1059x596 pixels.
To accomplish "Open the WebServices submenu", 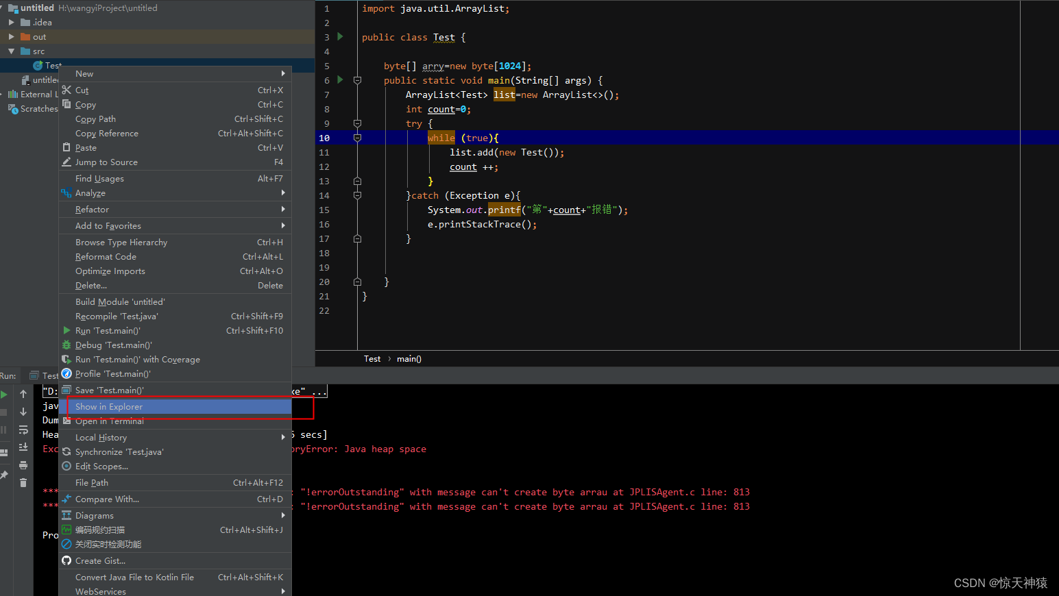I will (175, 591).
